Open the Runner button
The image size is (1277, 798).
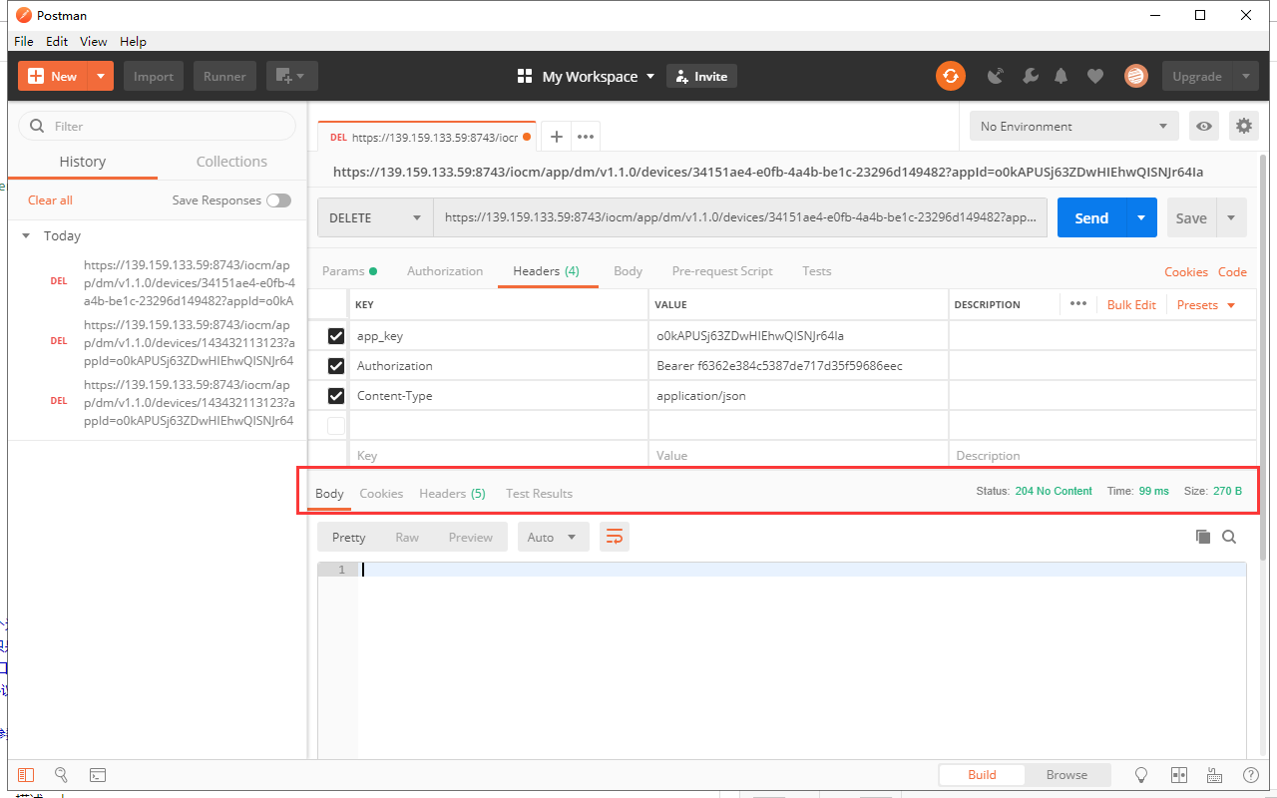click(x=225, y=76)
